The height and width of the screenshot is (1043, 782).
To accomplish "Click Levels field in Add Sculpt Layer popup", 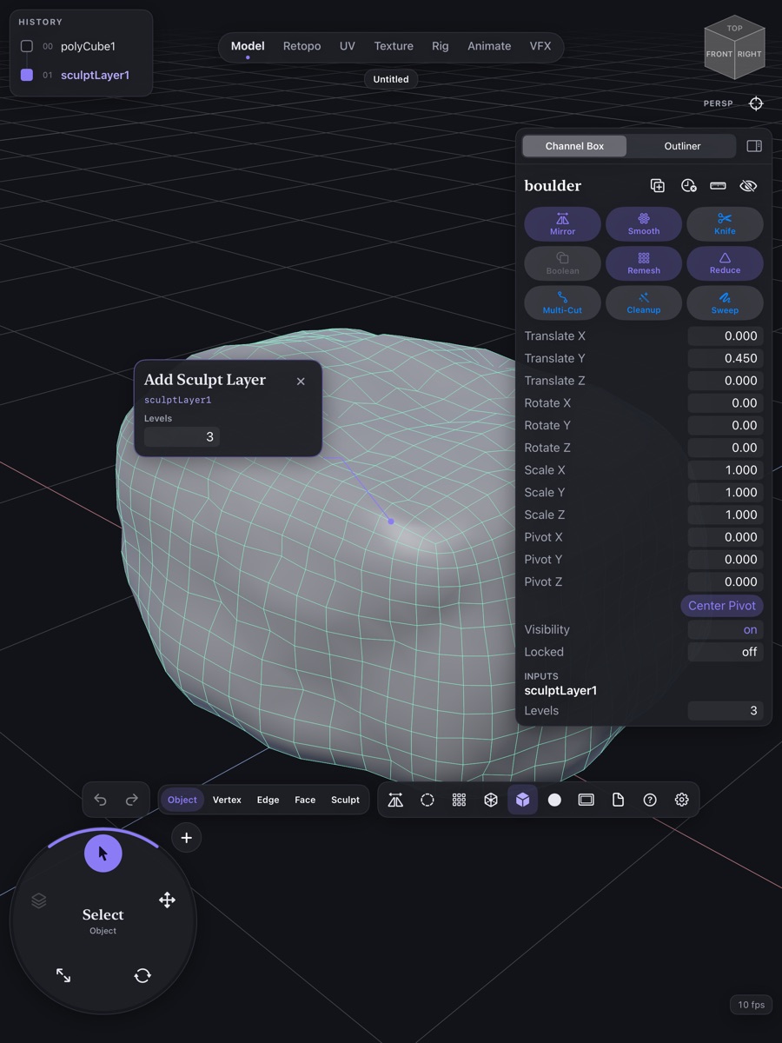I will (182, 437).
